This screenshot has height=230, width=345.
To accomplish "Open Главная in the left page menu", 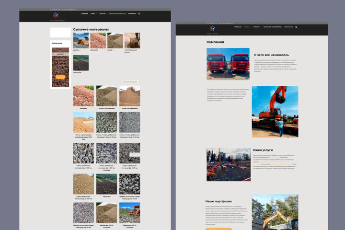I will 84,13.
